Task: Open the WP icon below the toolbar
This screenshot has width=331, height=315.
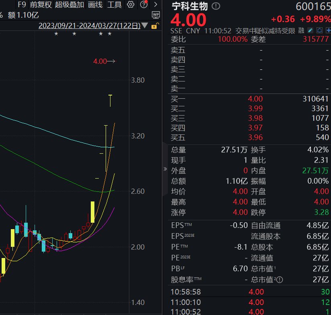Action: pyautogui.click(x=156, y=15)
